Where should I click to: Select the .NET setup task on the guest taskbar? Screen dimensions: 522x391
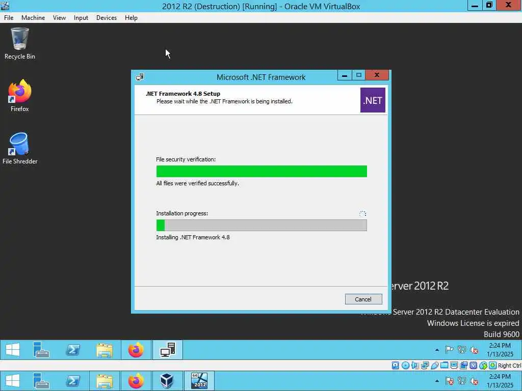click(x=167, y=350)
